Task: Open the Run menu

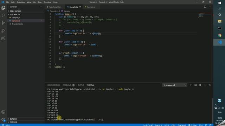Action: 40,2
